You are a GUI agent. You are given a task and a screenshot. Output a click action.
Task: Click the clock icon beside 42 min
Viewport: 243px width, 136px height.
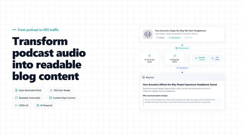coord(157,37)
